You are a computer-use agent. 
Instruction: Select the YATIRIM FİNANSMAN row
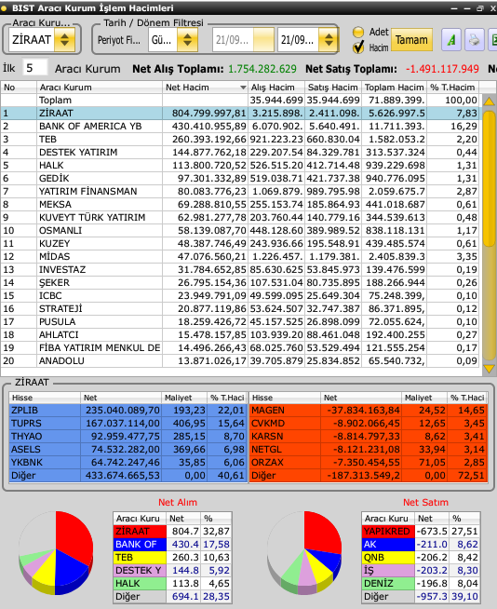tap(239, 192)
